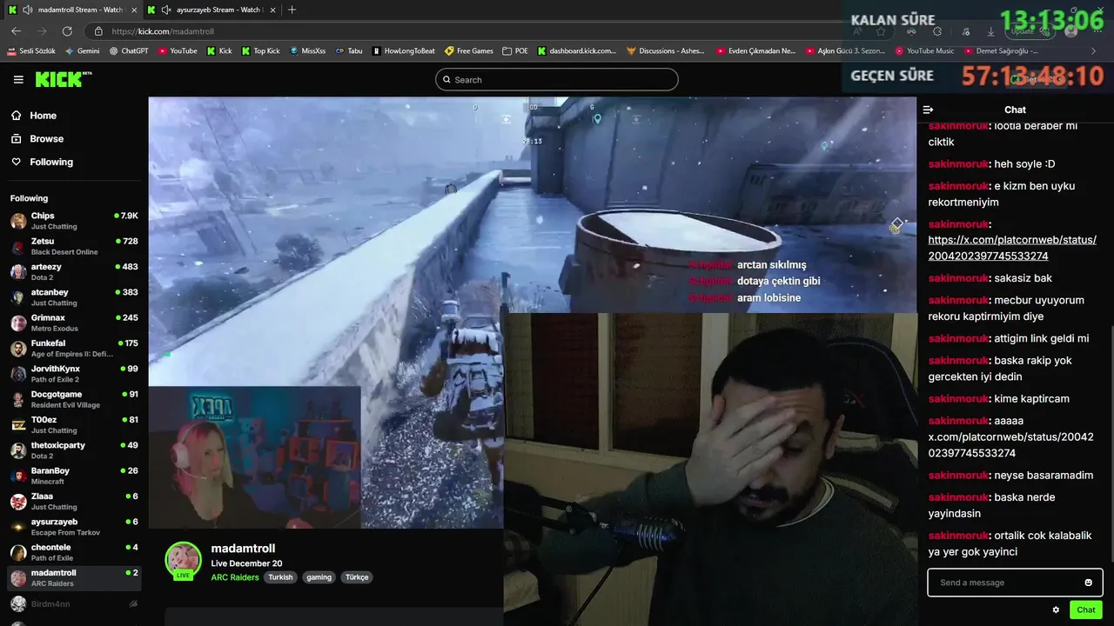
Task: View site information padlock icon
Action: click(x=98, y=31)
